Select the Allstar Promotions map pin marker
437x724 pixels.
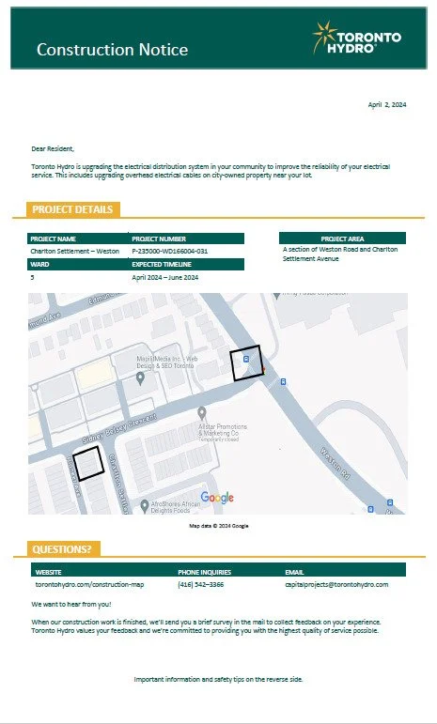201,413
